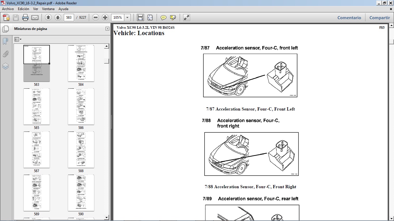Viewport: 394px width, 221px height.
Task: Select page 585 thumbnail
Action: (x=37, y=106)
